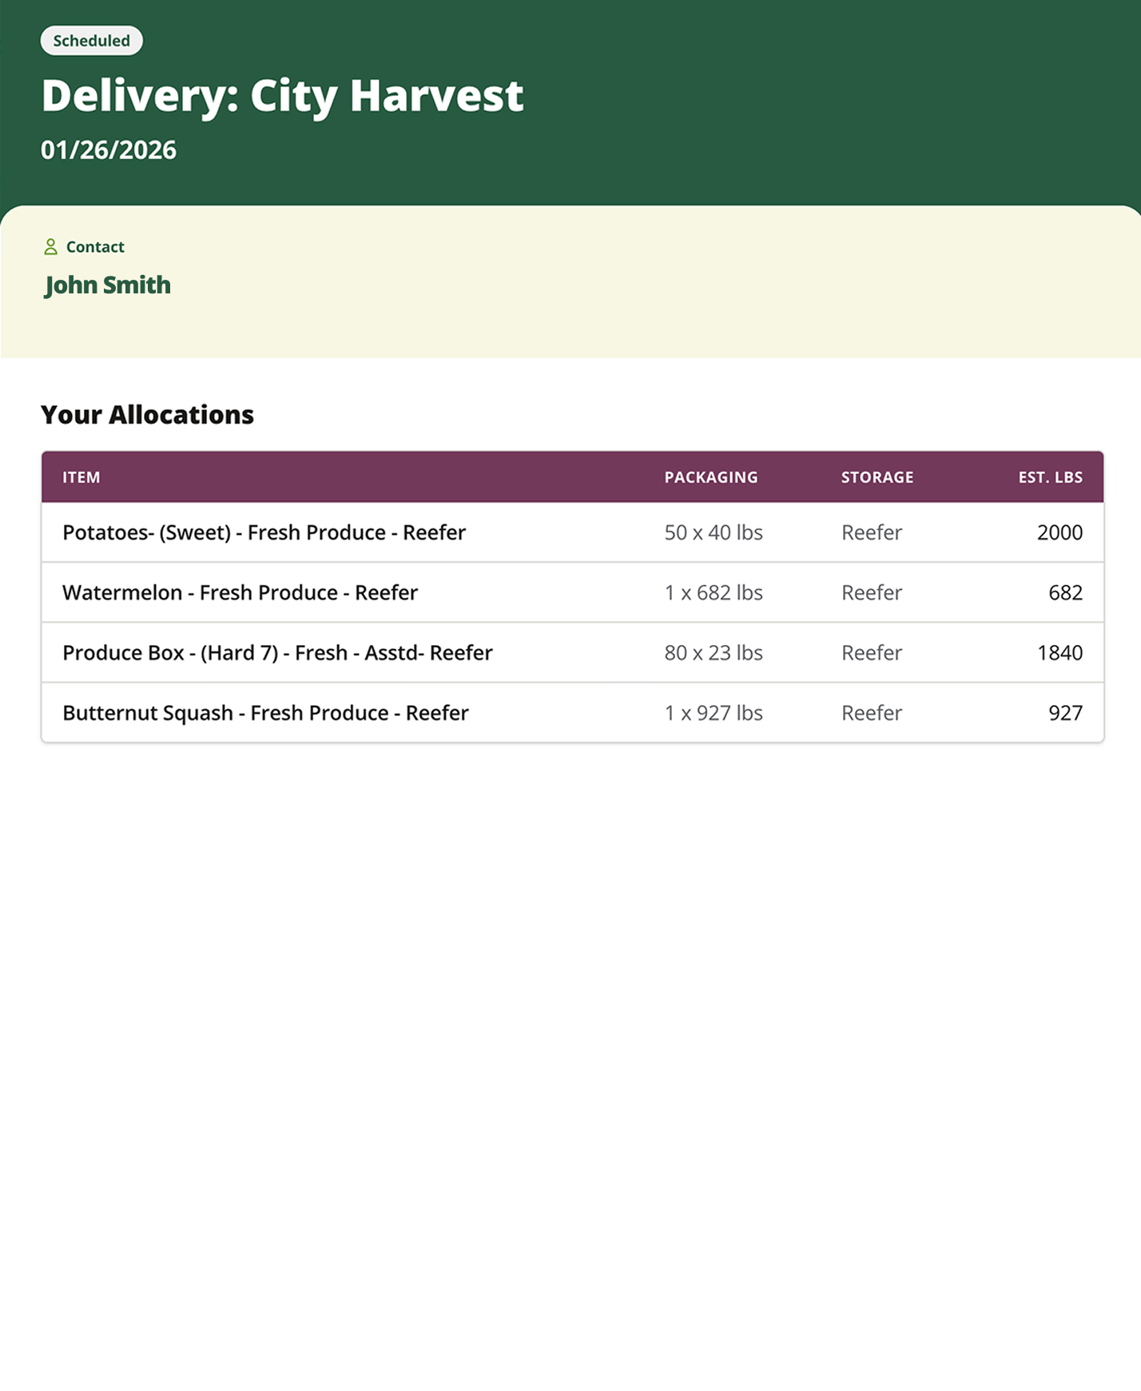The image size is (1141, 1391).
Task: Click the 50 x 40 lbs packaging cell
Action: pos(713,532)
